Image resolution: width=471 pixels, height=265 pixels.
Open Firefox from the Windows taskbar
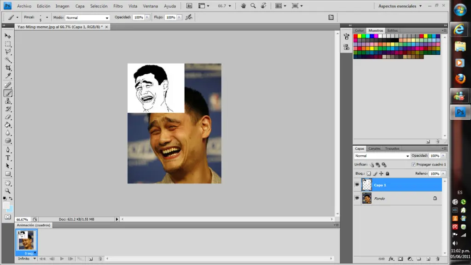pos(459,79)
